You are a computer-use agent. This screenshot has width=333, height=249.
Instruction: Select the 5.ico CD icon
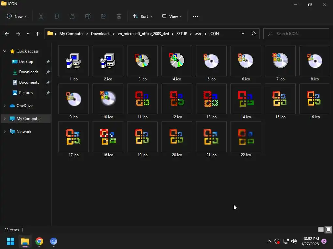pos(211,61)
